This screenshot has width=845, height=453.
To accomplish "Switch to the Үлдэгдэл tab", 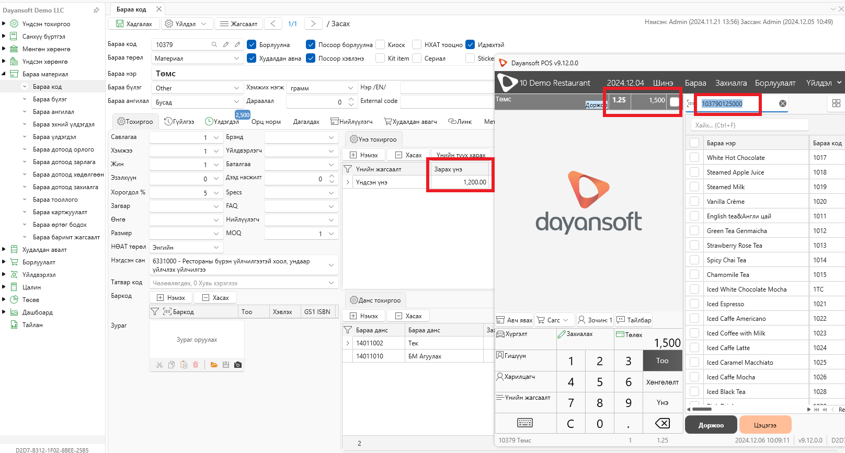I will (222, 121).
